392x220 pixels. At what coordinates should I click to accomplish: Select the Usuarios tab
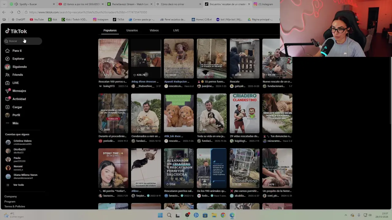pos(132,30)
